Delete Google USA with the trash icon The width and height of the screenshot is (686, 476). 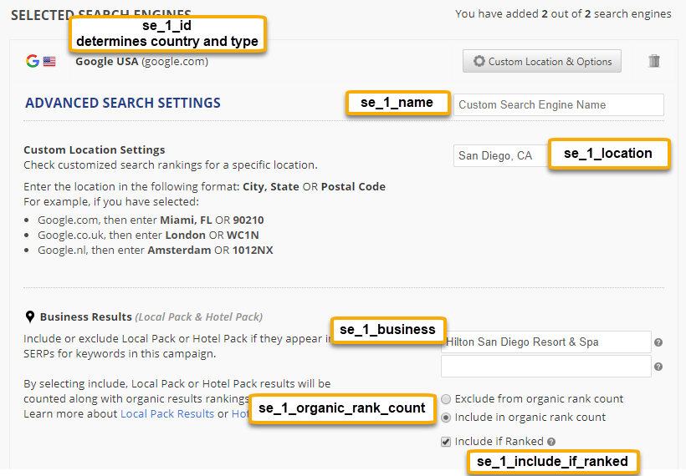pos(654,61)
